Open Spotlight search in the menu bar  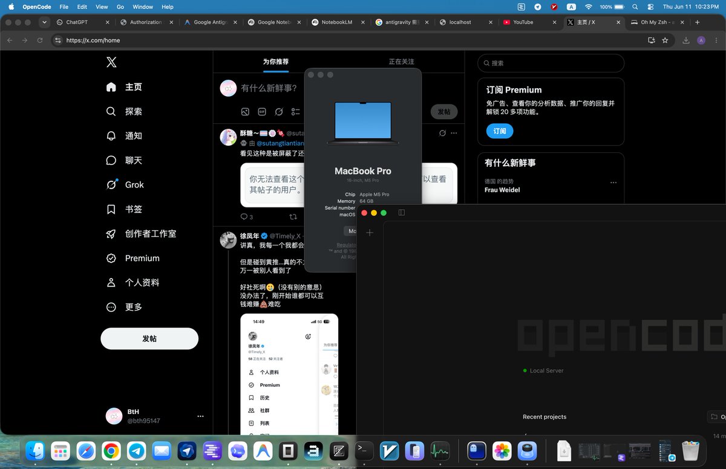coord(635,7)
